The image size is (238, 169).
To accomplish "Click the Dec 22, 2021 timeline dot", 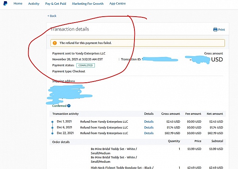I will (x=53, y=133).
